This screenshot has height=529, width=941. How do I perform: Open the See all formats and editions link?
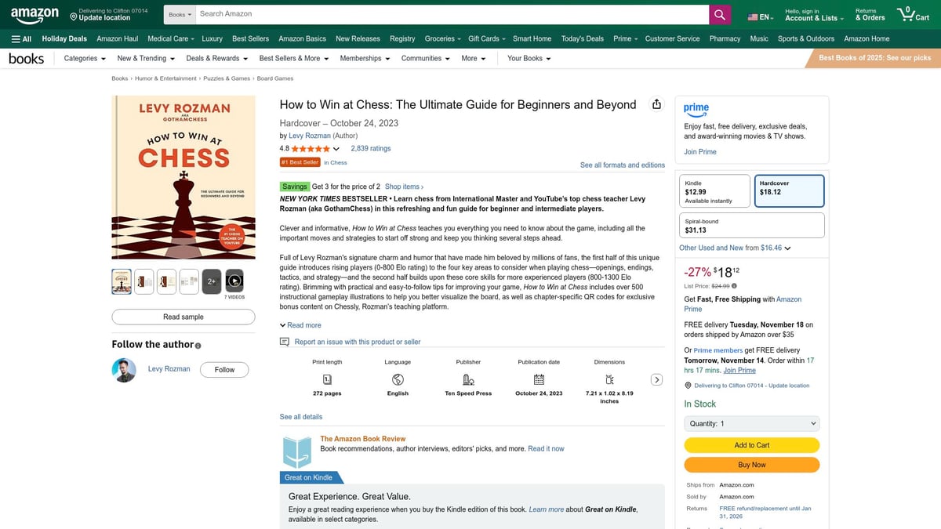622,165
